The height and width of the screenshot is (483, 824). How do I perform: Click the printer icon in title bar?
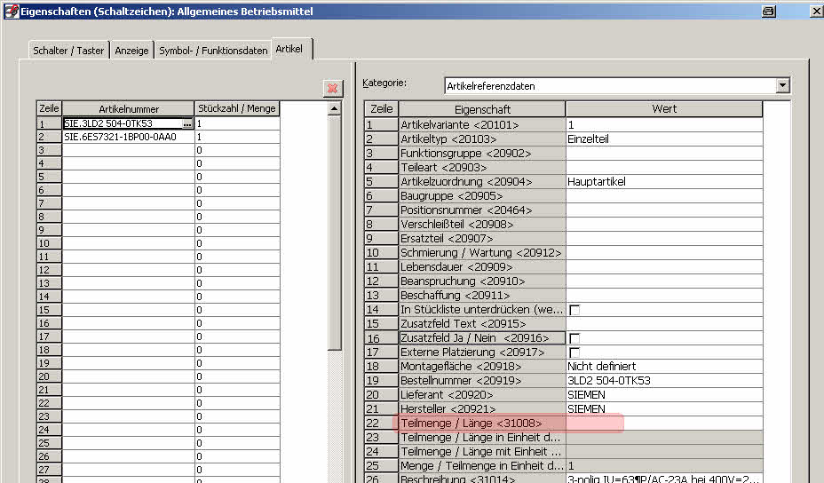point(768,11)
